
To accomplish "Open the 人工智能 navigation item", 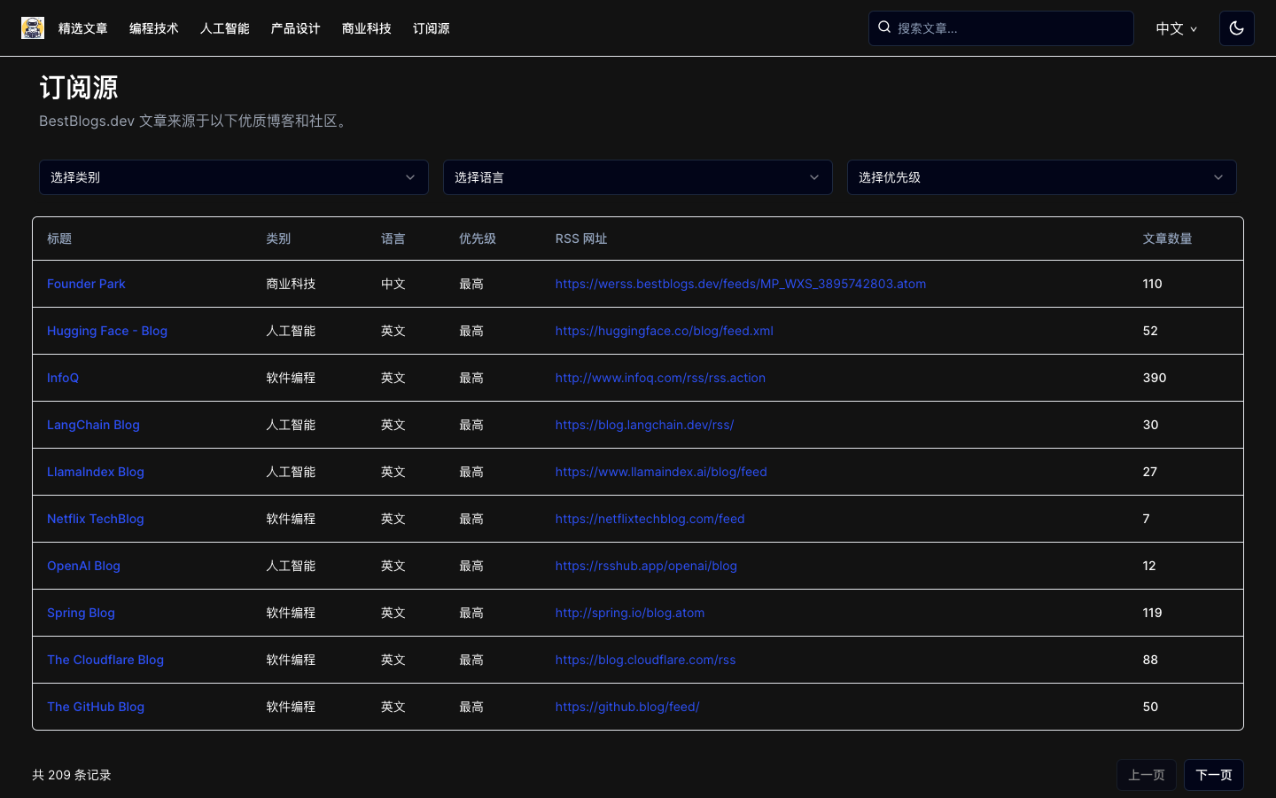I will [x=225, y=28].
